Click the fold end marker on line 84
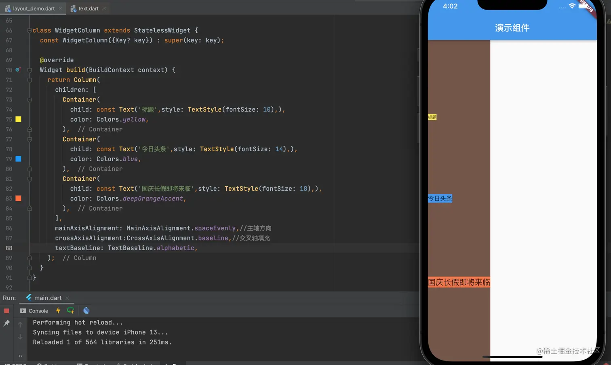611x365 pixels. click(x=29, y=209)
